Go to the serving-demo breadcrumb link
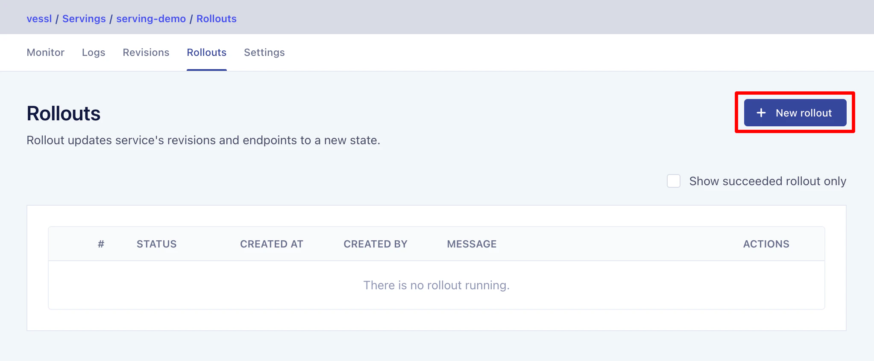Viewport: 874px width, 361px height. (151, 19)
